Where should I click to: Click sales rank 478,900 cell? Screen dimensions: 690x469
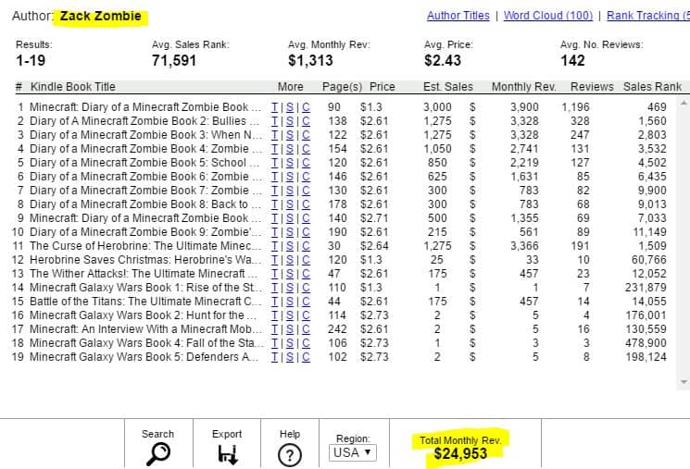tap(646, 343)
